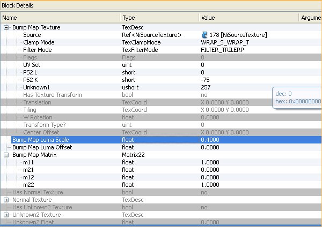322x227 pixels.
Task: Edit the Bump Map Luma Scale value 0.4000
Action: pyautogui.click(x=209, y=140)
